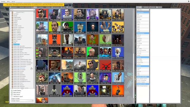190x107 pixels.
Task: Choose the Skibidi Toilet Planes icon
Action: click(118, 27)
